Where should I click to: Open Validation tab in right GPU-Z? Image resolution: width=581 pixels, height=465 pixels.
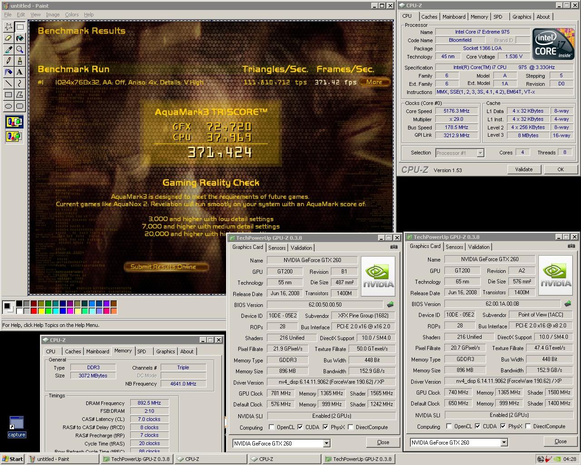[479, 247]
